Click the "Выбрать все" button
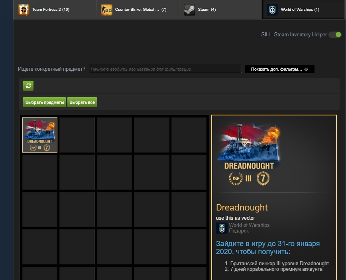The width and height of the screenshot is (346, 280). click(82, 102)
